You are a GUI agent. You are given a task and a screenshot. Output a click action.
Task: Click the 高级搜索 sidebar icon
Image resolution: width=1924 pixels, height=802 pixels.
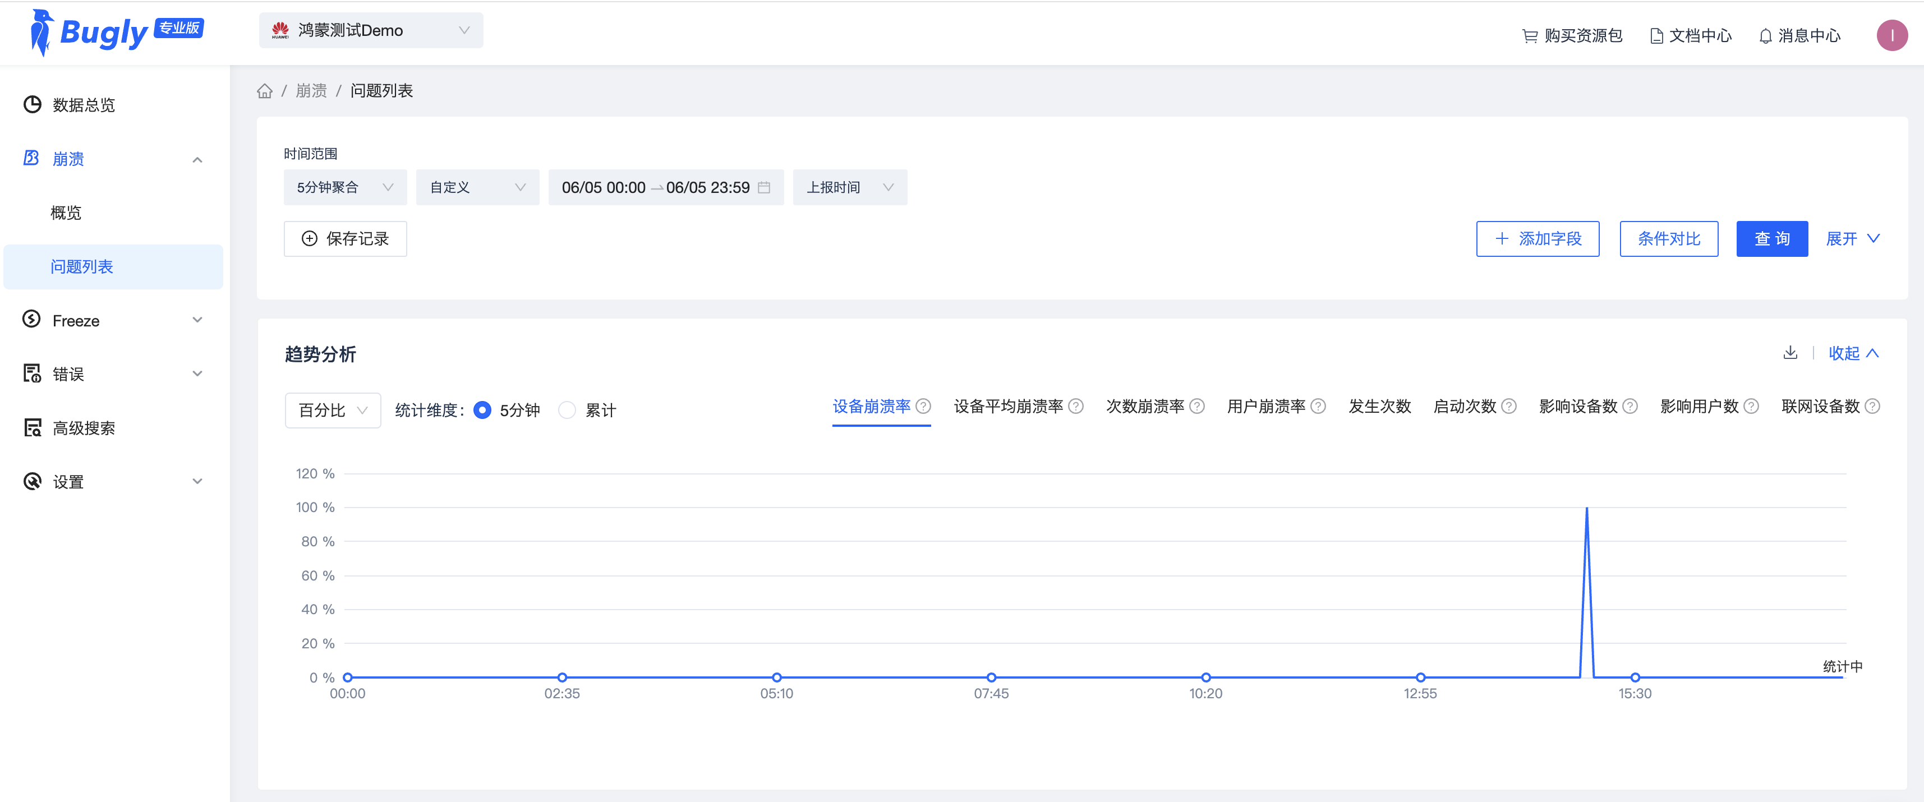[32, 427]
